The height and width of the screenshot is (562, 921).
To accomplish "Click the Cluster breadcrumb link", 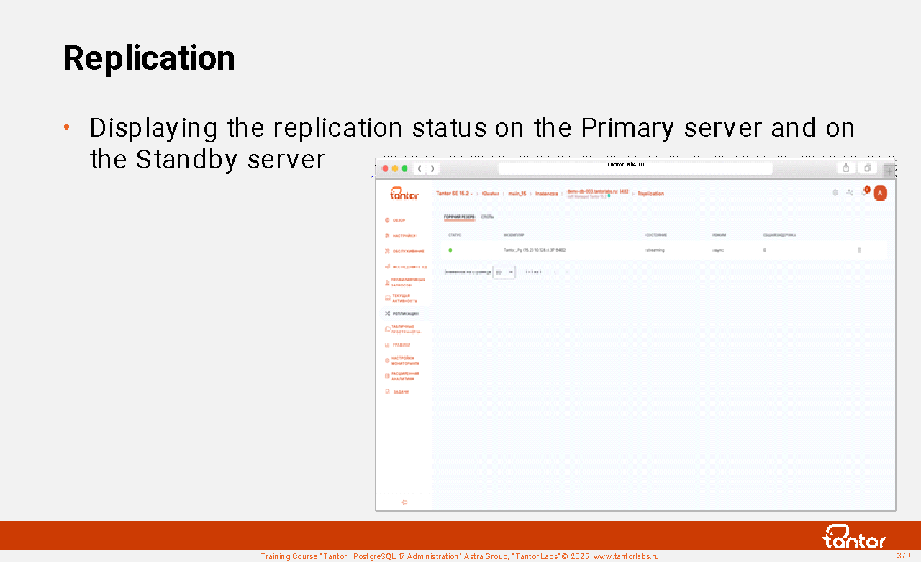I will point(490,194).
